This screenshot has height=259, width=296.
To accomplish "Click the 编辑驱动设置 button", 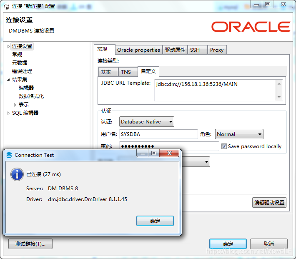I will tap(269, 203).
